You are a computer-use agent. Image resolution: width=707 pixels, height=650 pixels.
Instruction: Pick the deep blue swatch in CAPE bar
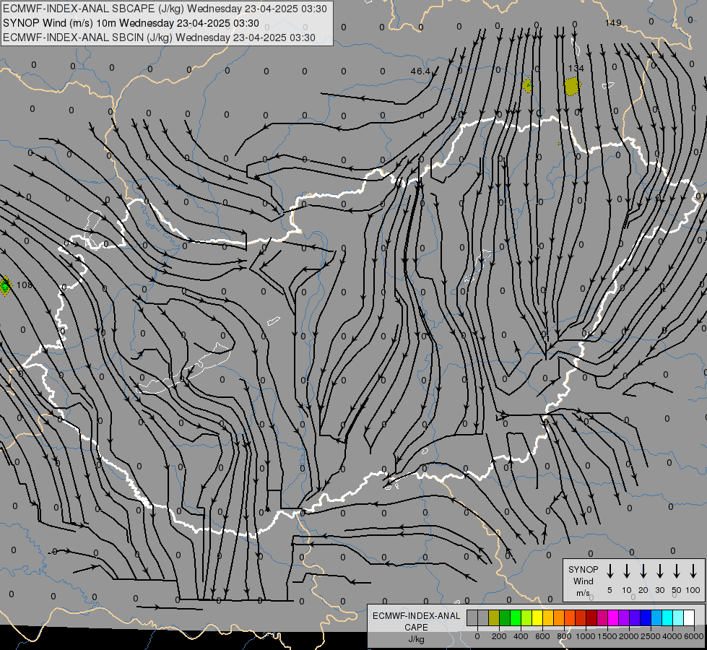646,617
